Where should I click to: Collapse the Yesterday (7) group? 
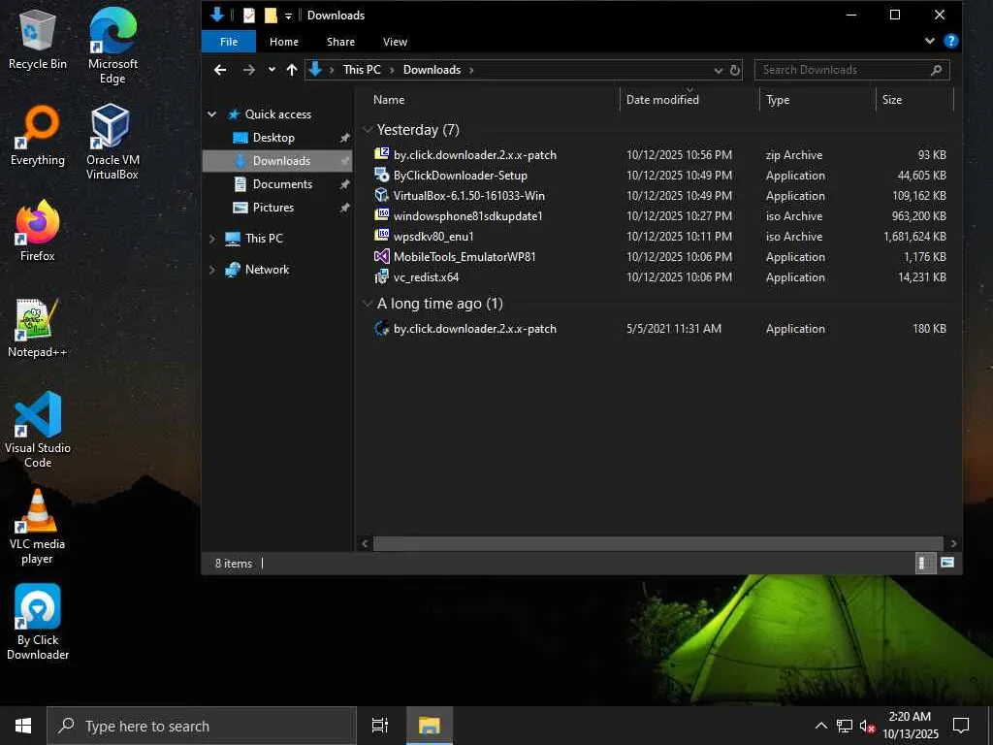368,130
